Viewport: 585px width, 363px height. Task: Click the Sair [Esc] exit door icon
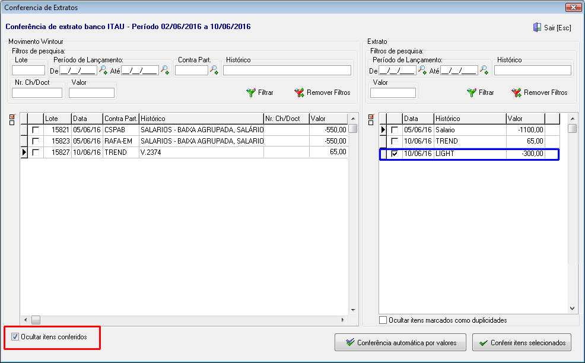[x=537, y=27]
